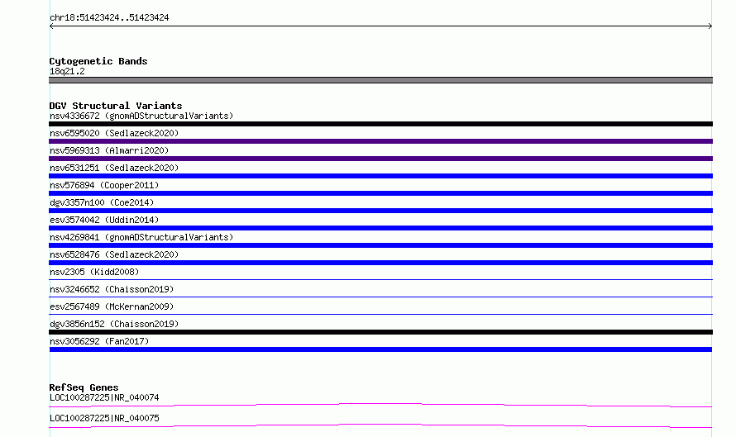The width and height of the screenshot is (736, 437).
Task: Click the blue bar for nsv576894
Action: pos(380,193)
